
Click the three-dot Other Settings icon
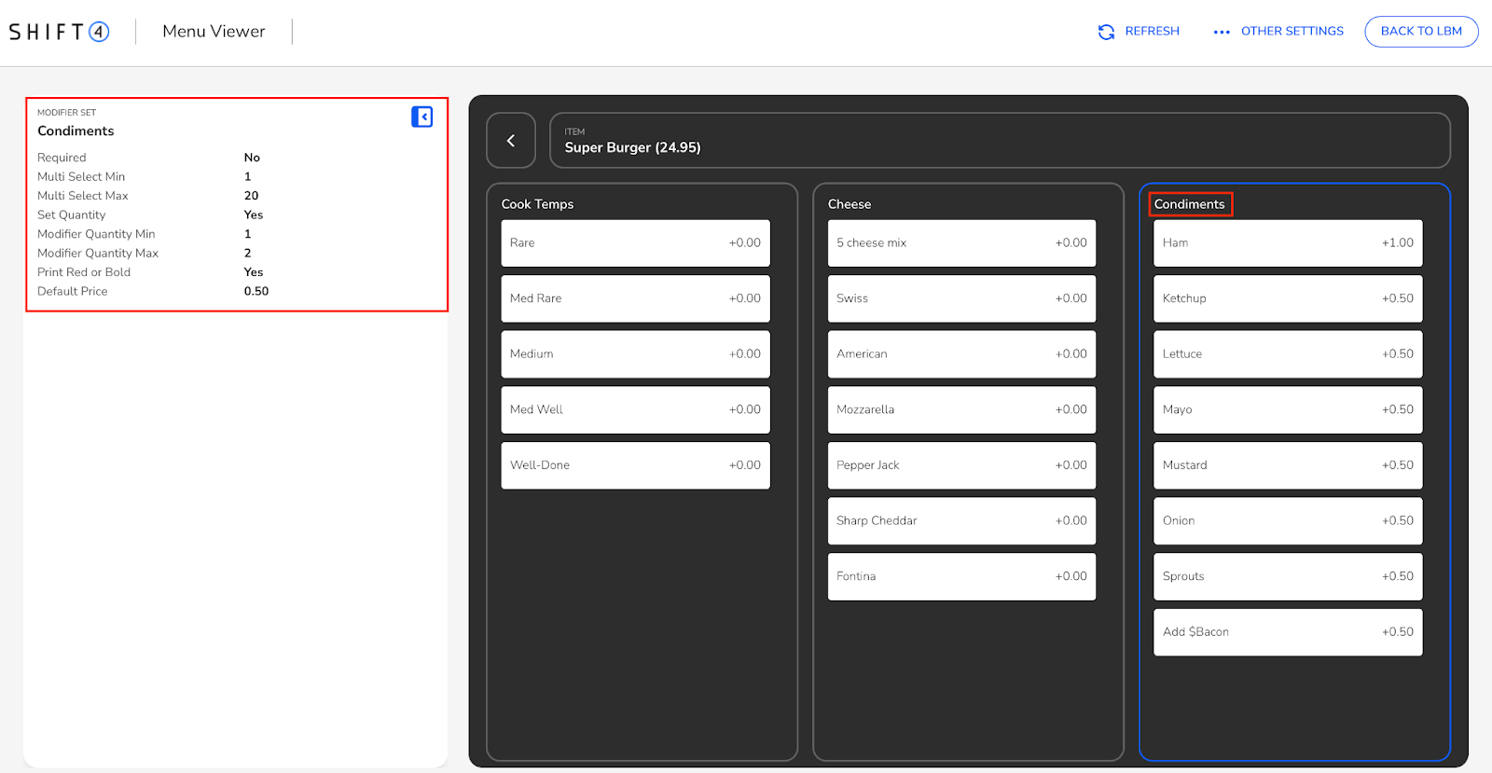pyautogui.click(x=1222, y=32)
